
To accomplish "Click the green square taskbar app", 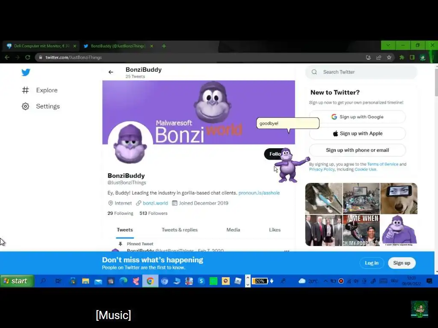I will point(213,281).
